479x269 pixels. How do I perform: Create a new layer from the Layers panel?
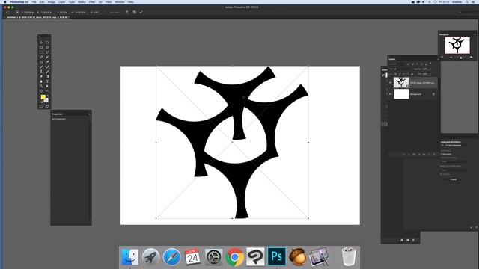click(429, 155)
